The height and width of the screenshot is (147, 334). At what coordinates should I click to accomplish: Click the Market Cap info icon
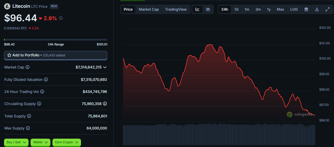click(x=27, y=67)
